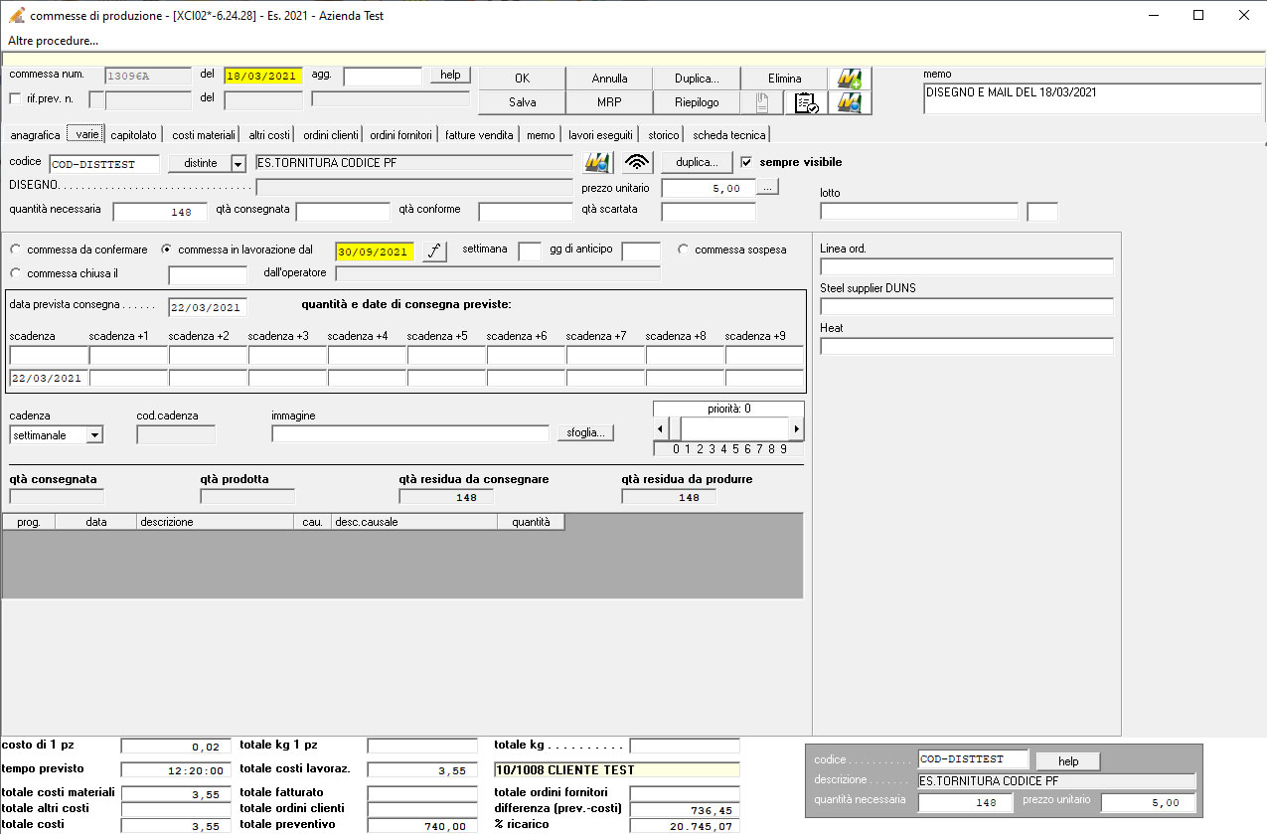Open the storico tab
Screen dimensions: 1267x834
coord(664,135)
